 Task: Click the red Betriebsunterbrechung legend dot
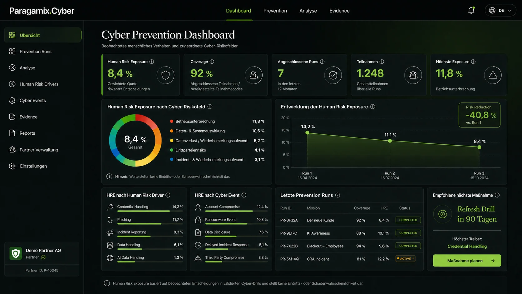[x=171, y=121]
